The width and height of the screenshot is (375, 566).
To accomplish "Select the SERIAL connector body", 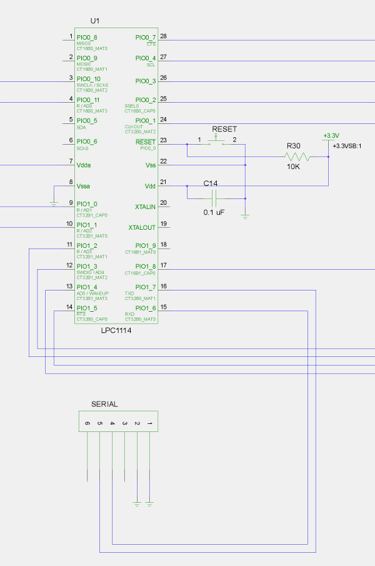I will pos(118,421).
